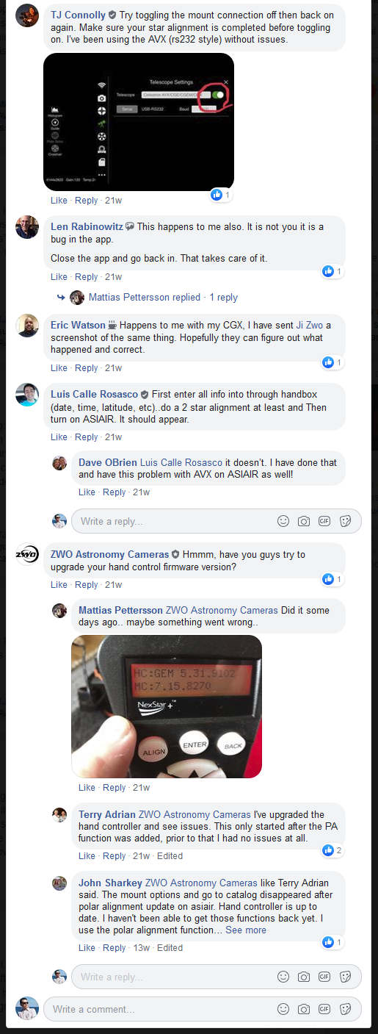View the two likes on Terry Adrian's comment
Viewport: 378px width, 1034px height.
click(334, 850)
